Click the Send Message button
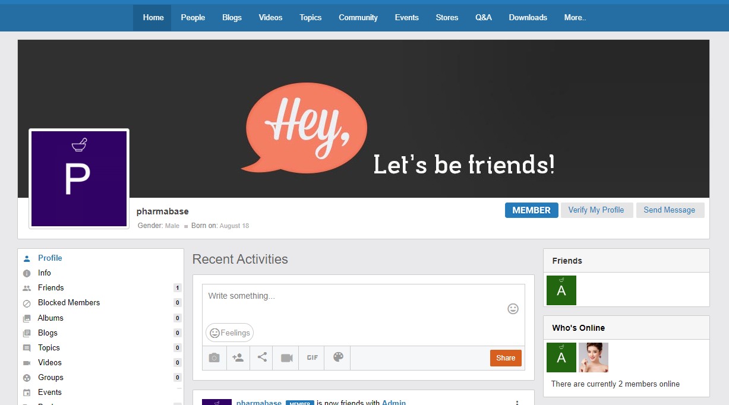 point(670,210)
